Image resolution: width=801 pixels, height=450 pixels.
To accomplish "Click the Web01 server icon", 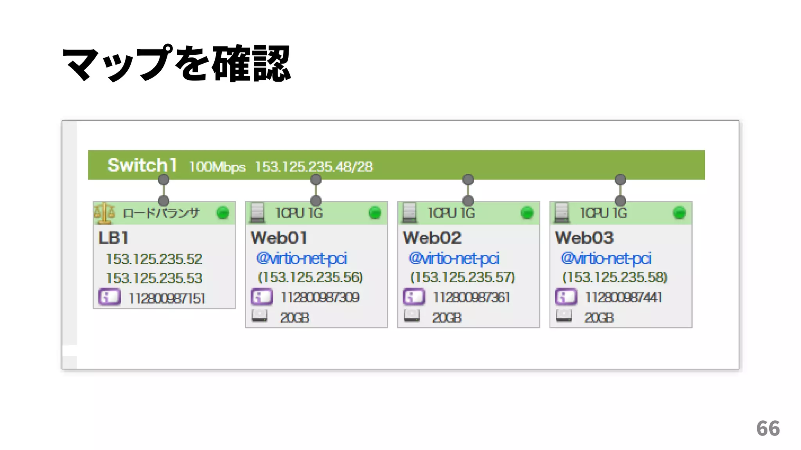I will coord(257,213).
